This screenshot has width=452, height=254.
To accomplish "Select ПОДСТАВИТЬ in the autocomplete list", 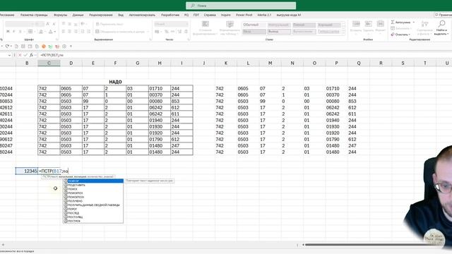I will [x=93, y=185].
